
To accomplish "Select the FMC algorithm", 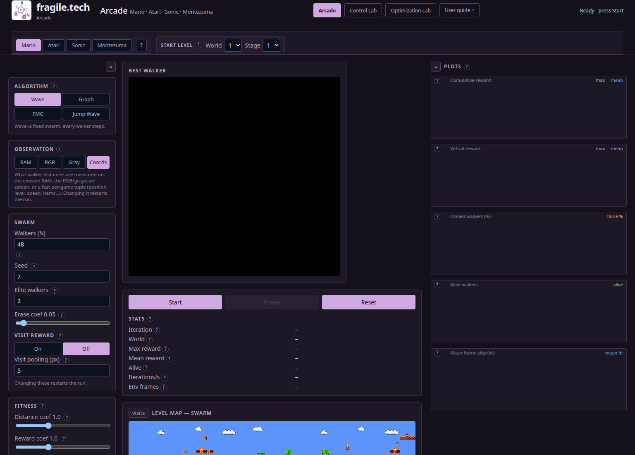I will pos(38,114).
